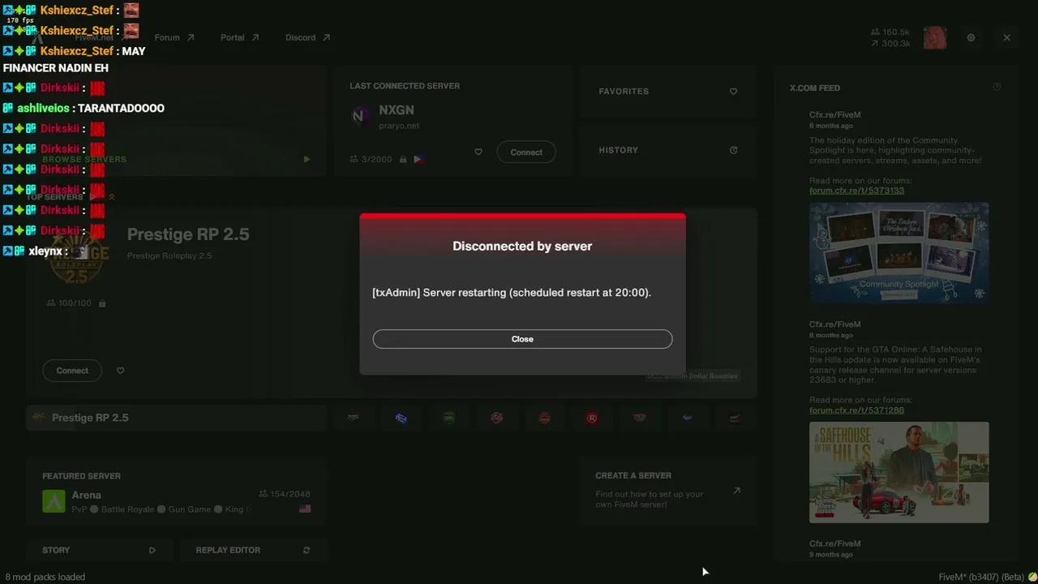Open the Discord external link

(307, 37)
